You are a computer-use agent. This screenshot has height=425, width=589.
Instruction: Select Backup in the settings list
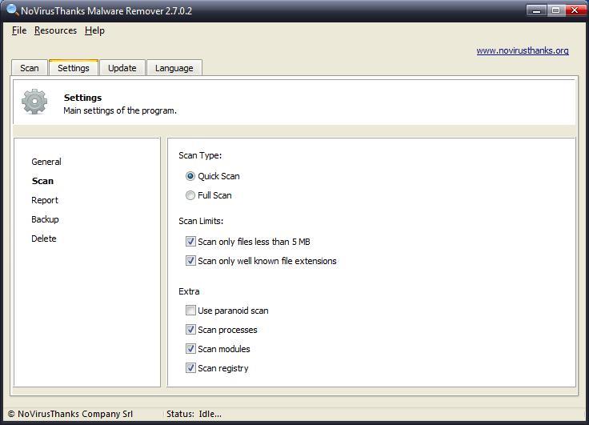coord(45,219)
